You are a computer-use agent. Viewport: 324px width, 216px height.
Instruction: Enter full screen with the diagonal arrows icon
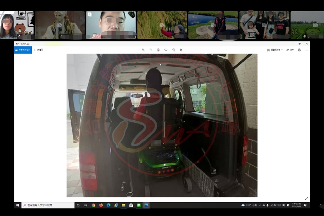click(306, 198)
